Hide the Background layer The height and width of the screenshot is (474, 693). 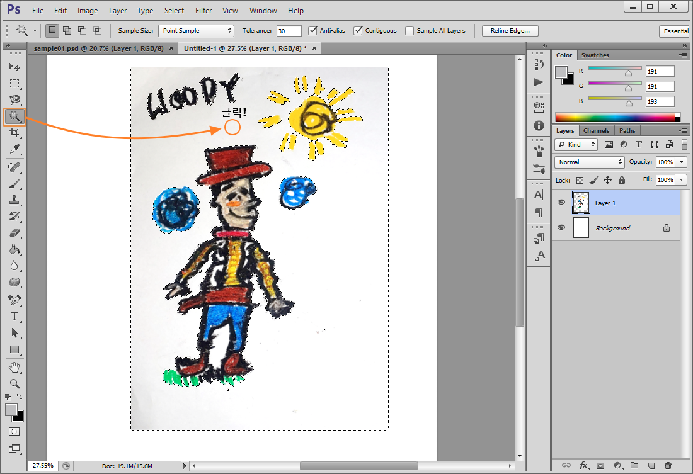click(x=561, y=227)
